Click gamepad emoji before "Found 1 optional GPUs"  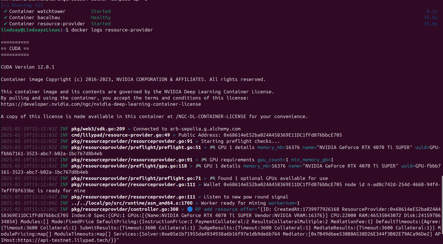pos(212,178)
